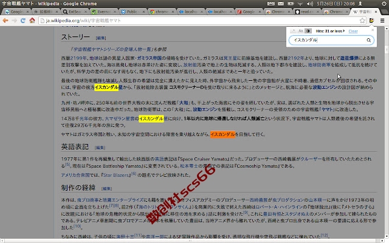
Task: Go back with the orange back arrow
Action: [x=5, y=21]
